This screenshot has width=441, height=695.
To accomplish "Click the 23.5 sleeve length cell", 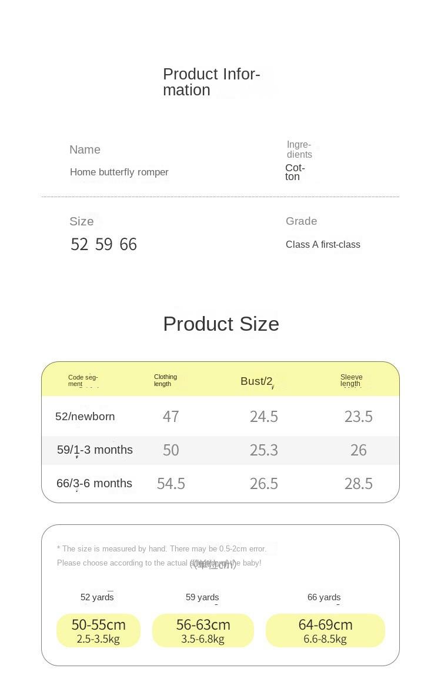I will [x=359, y=417].
